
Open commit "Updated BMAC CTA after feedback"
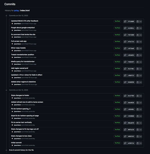pyautogui.click(x=24, y=21)
